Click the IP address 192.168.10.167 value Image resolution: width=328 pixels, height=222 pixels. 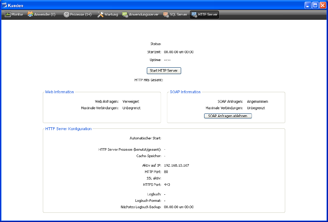click(x=177, y=165)
